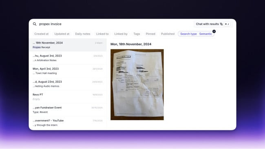
Task: Click the search magnifier icon
Action: pyautogui.click(x=35, y=24)
